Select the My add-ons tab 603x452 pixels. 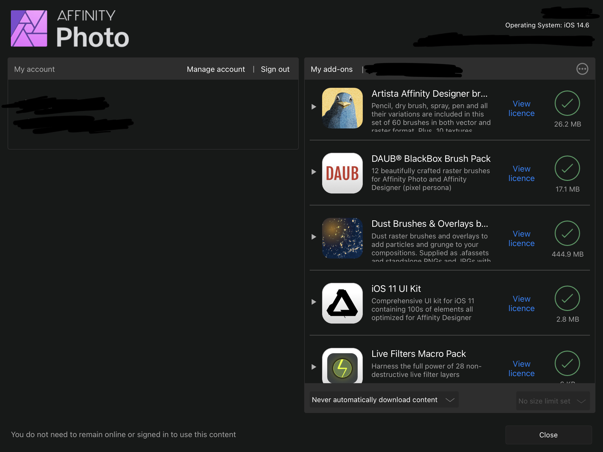[332, 69]
